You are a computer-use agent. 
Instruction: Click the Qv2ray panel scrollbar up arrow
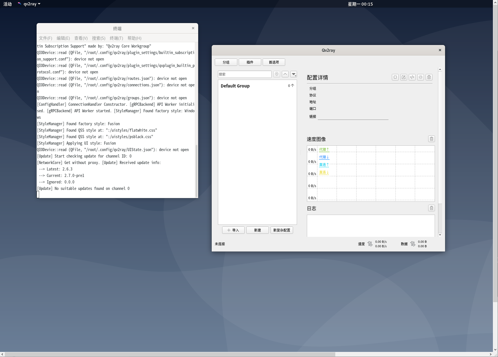[440, 69]
